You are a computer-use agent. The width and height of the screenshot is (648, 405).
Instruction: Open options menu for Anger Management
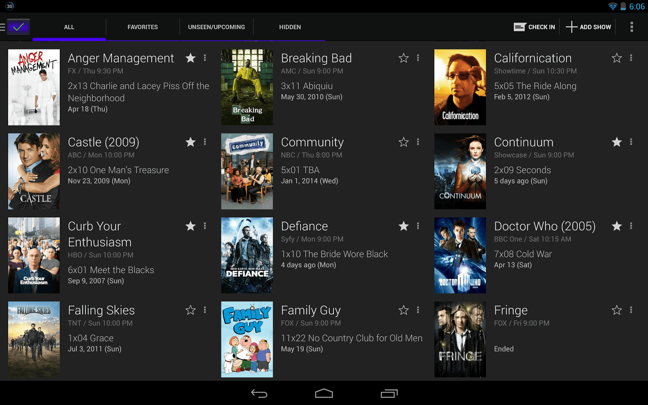click(x=205, y=58)
